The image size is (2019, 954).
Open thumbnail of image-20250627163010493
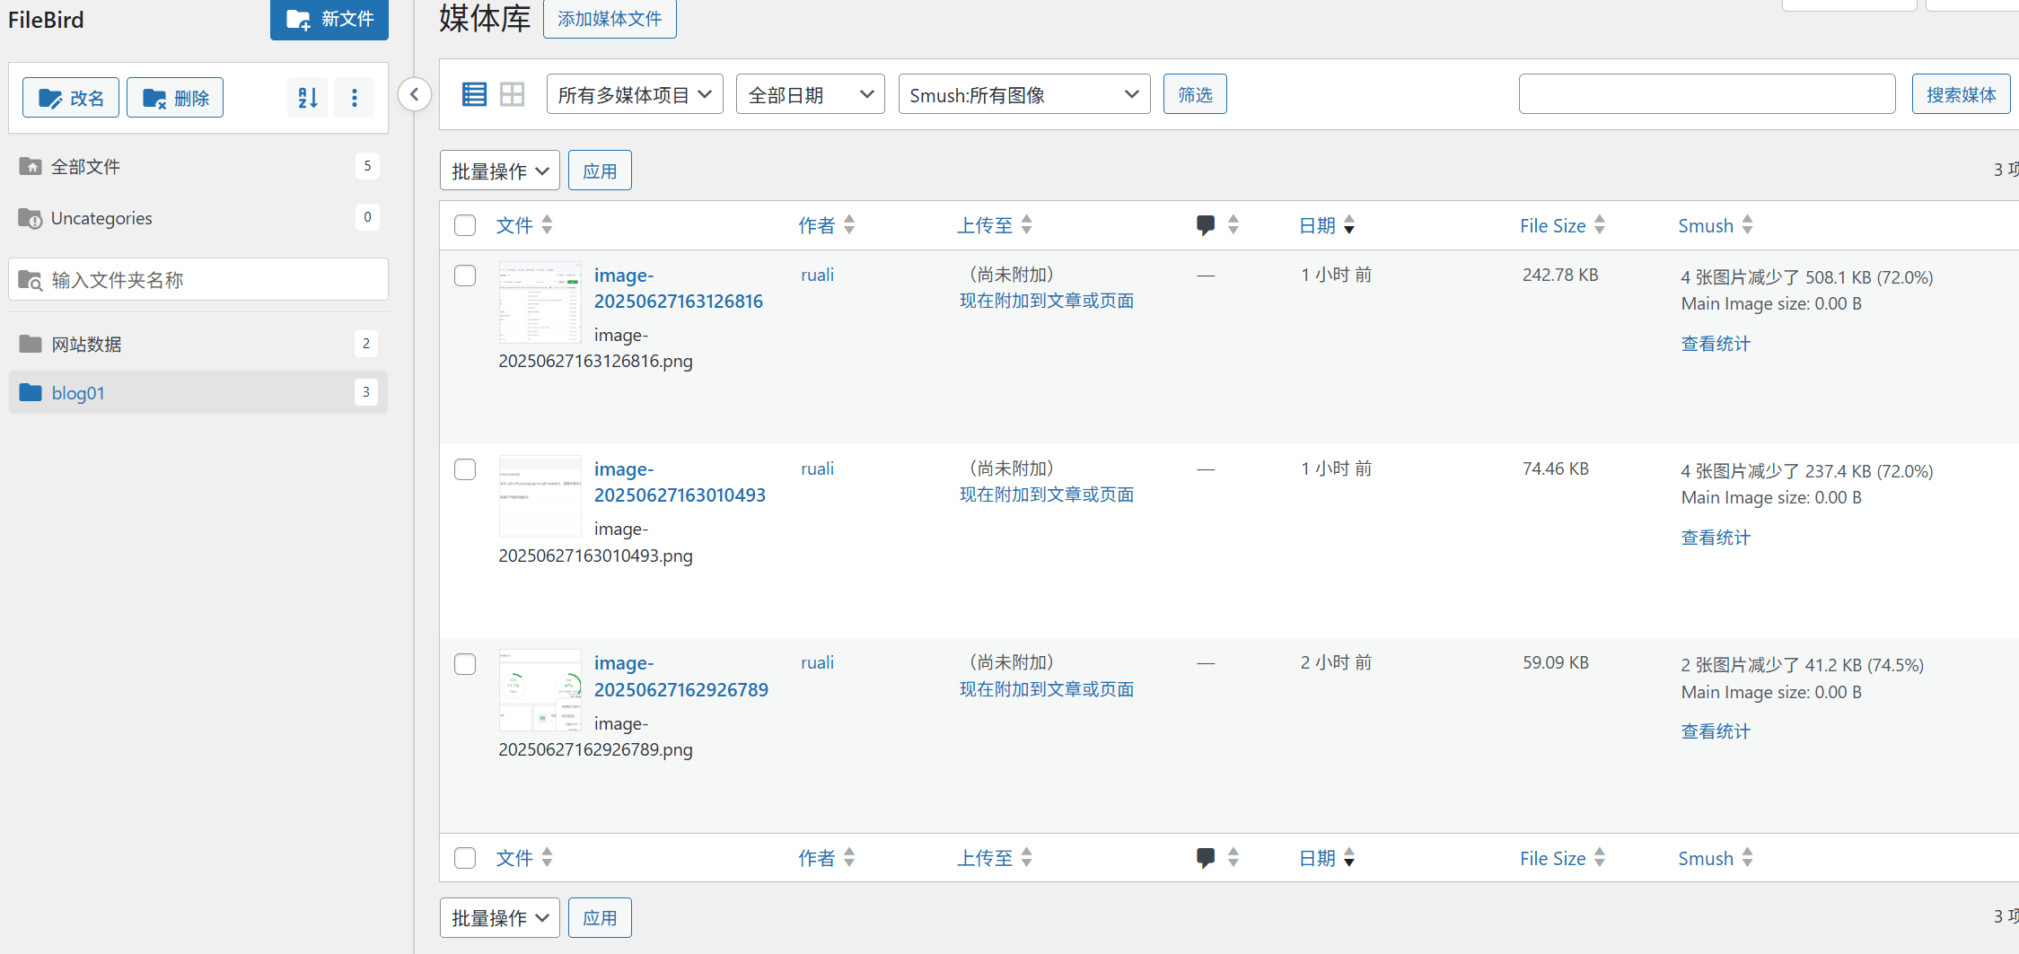(540, 496)
